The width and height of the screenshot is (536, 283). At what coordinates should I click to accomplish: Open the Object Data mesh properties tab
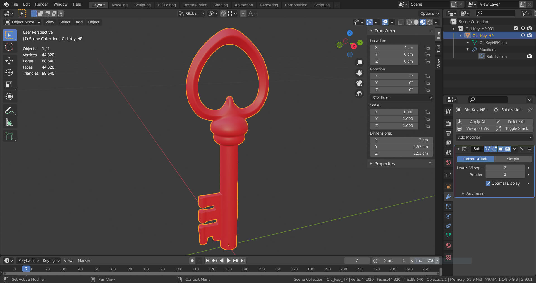pos(448,236)
